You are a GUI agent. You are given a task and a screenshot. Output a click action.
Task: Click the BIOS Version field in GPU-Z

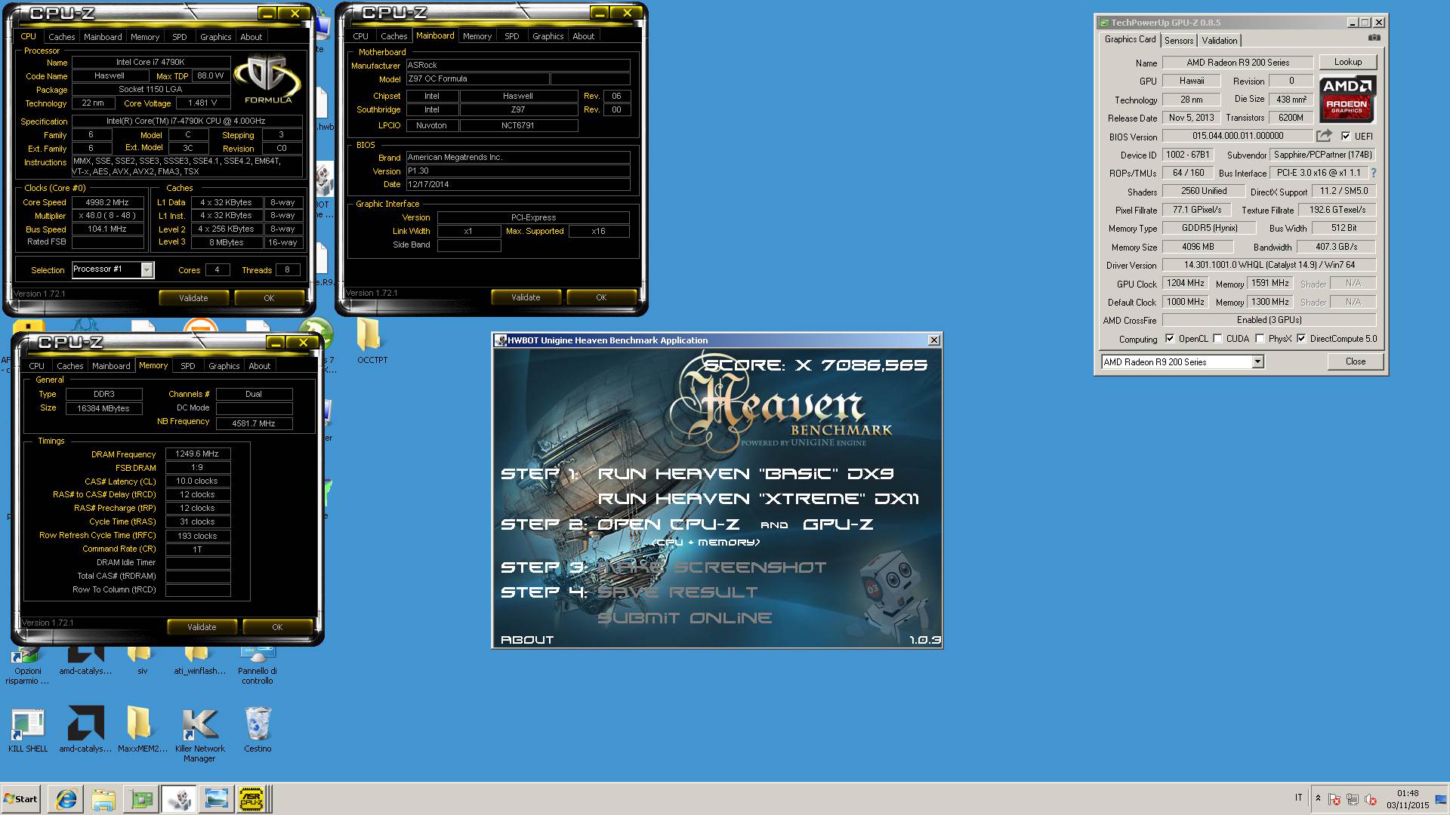tap(1238, 136)
